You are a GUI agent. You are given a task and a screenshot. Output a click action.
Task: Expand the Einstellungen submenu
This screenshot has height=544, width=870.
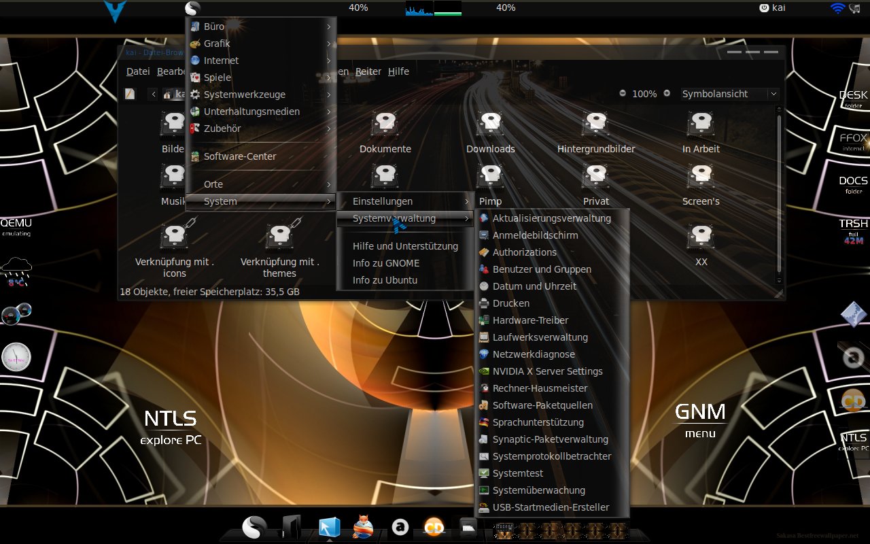pyautogui.click(x=405, y=201)
